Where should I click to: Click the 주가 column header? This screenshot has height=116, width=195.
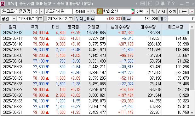tap(35, 27)
